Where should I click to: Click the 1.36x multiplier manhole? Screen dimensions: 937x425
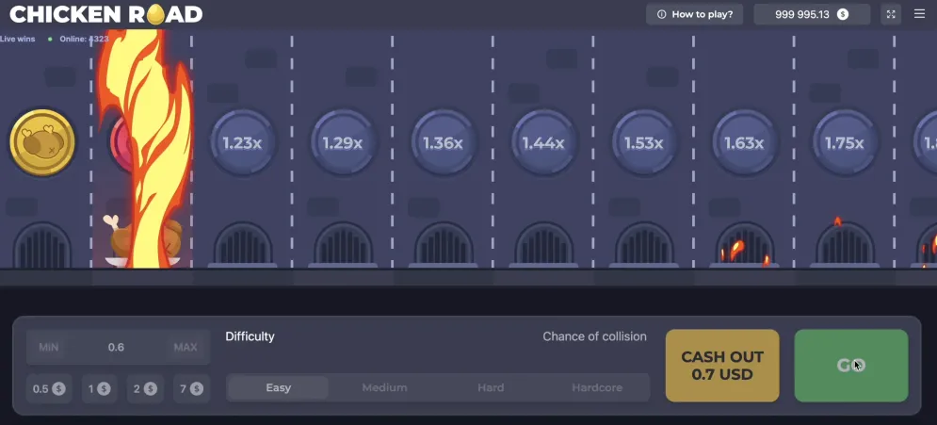coord(443,143)
